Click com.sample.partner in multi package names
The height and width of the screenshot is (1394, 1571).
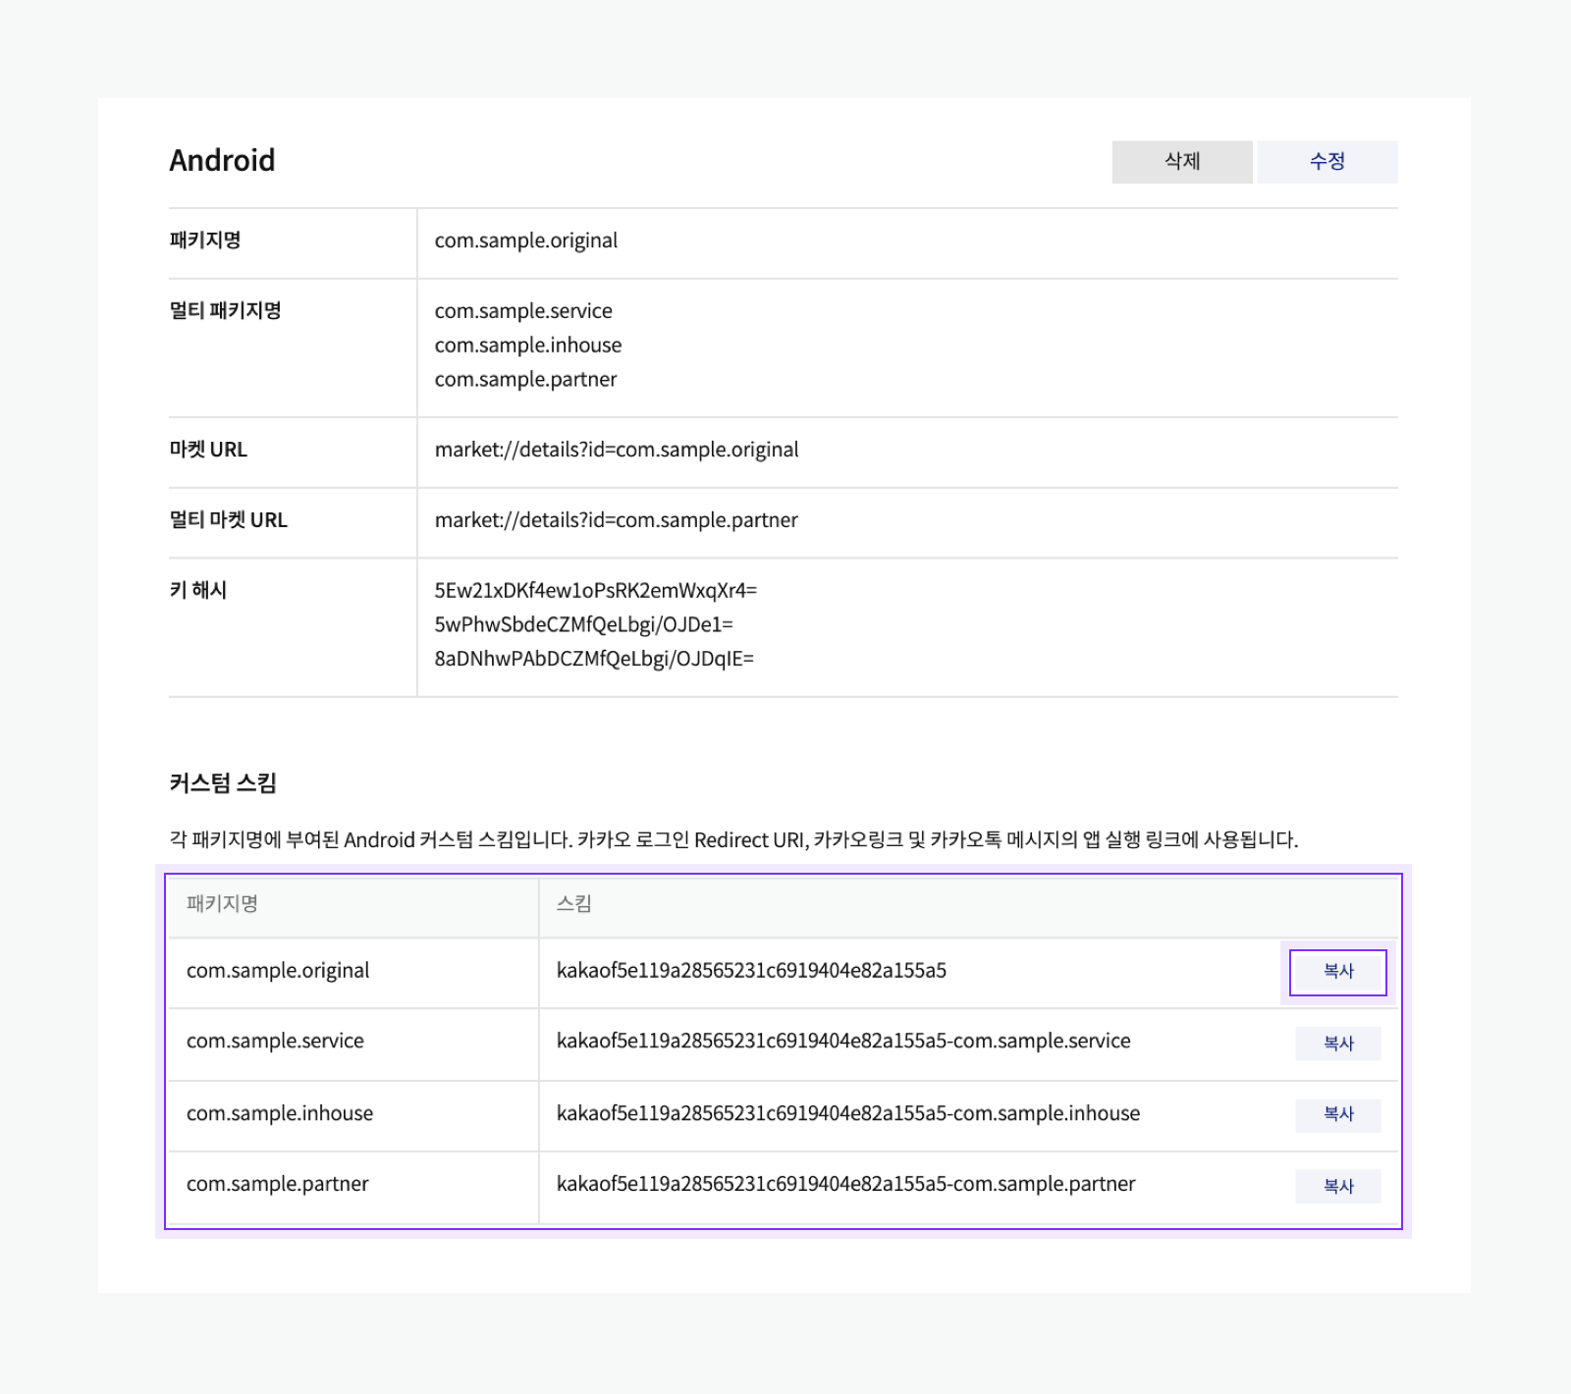point(526,380)
